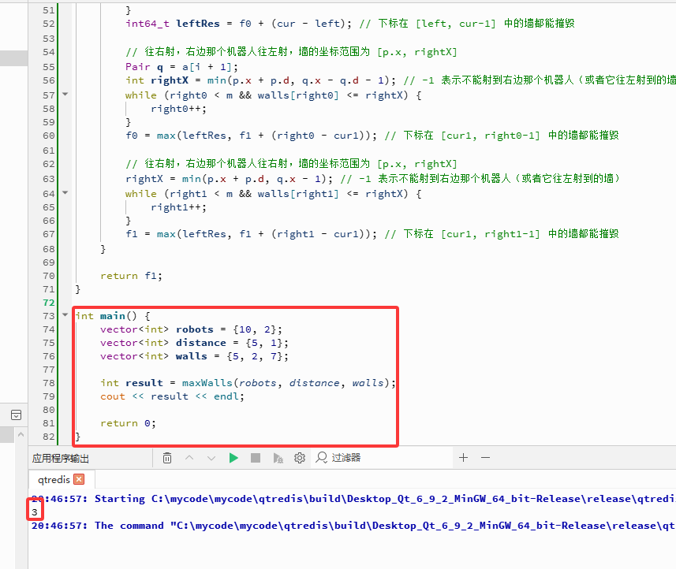The image size is (676, 569).
Task: Fold the while block at line 64
Action: click(65, 193)
